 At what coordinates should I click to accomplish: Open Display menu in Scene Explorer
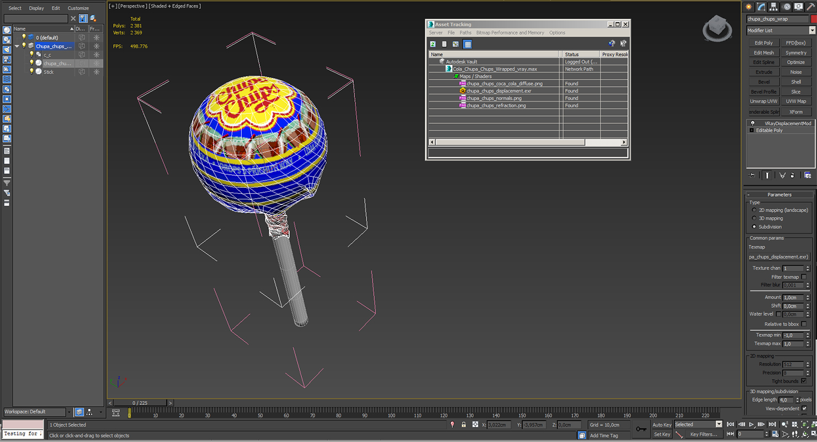[36, 8]
